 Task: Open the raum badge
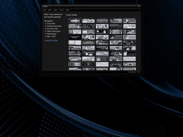click(x=75, y=48)
